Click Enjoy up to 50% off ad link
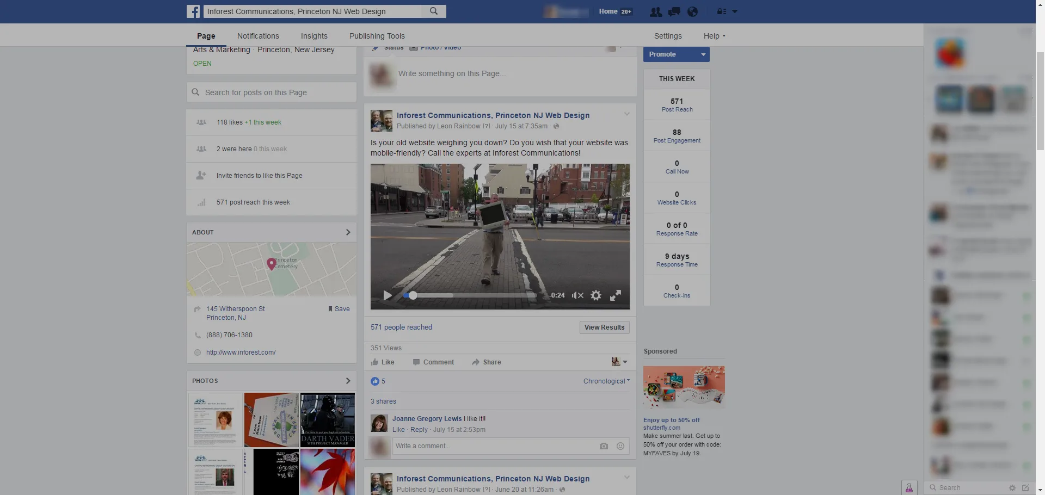1045x495 pixels. coord(672,420)
